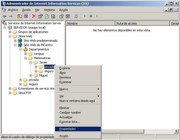Image resolution: width=180 pixels, height=140 pixels.
Task: Expand the Lengua folder node
Action: (x=26, y=54)
